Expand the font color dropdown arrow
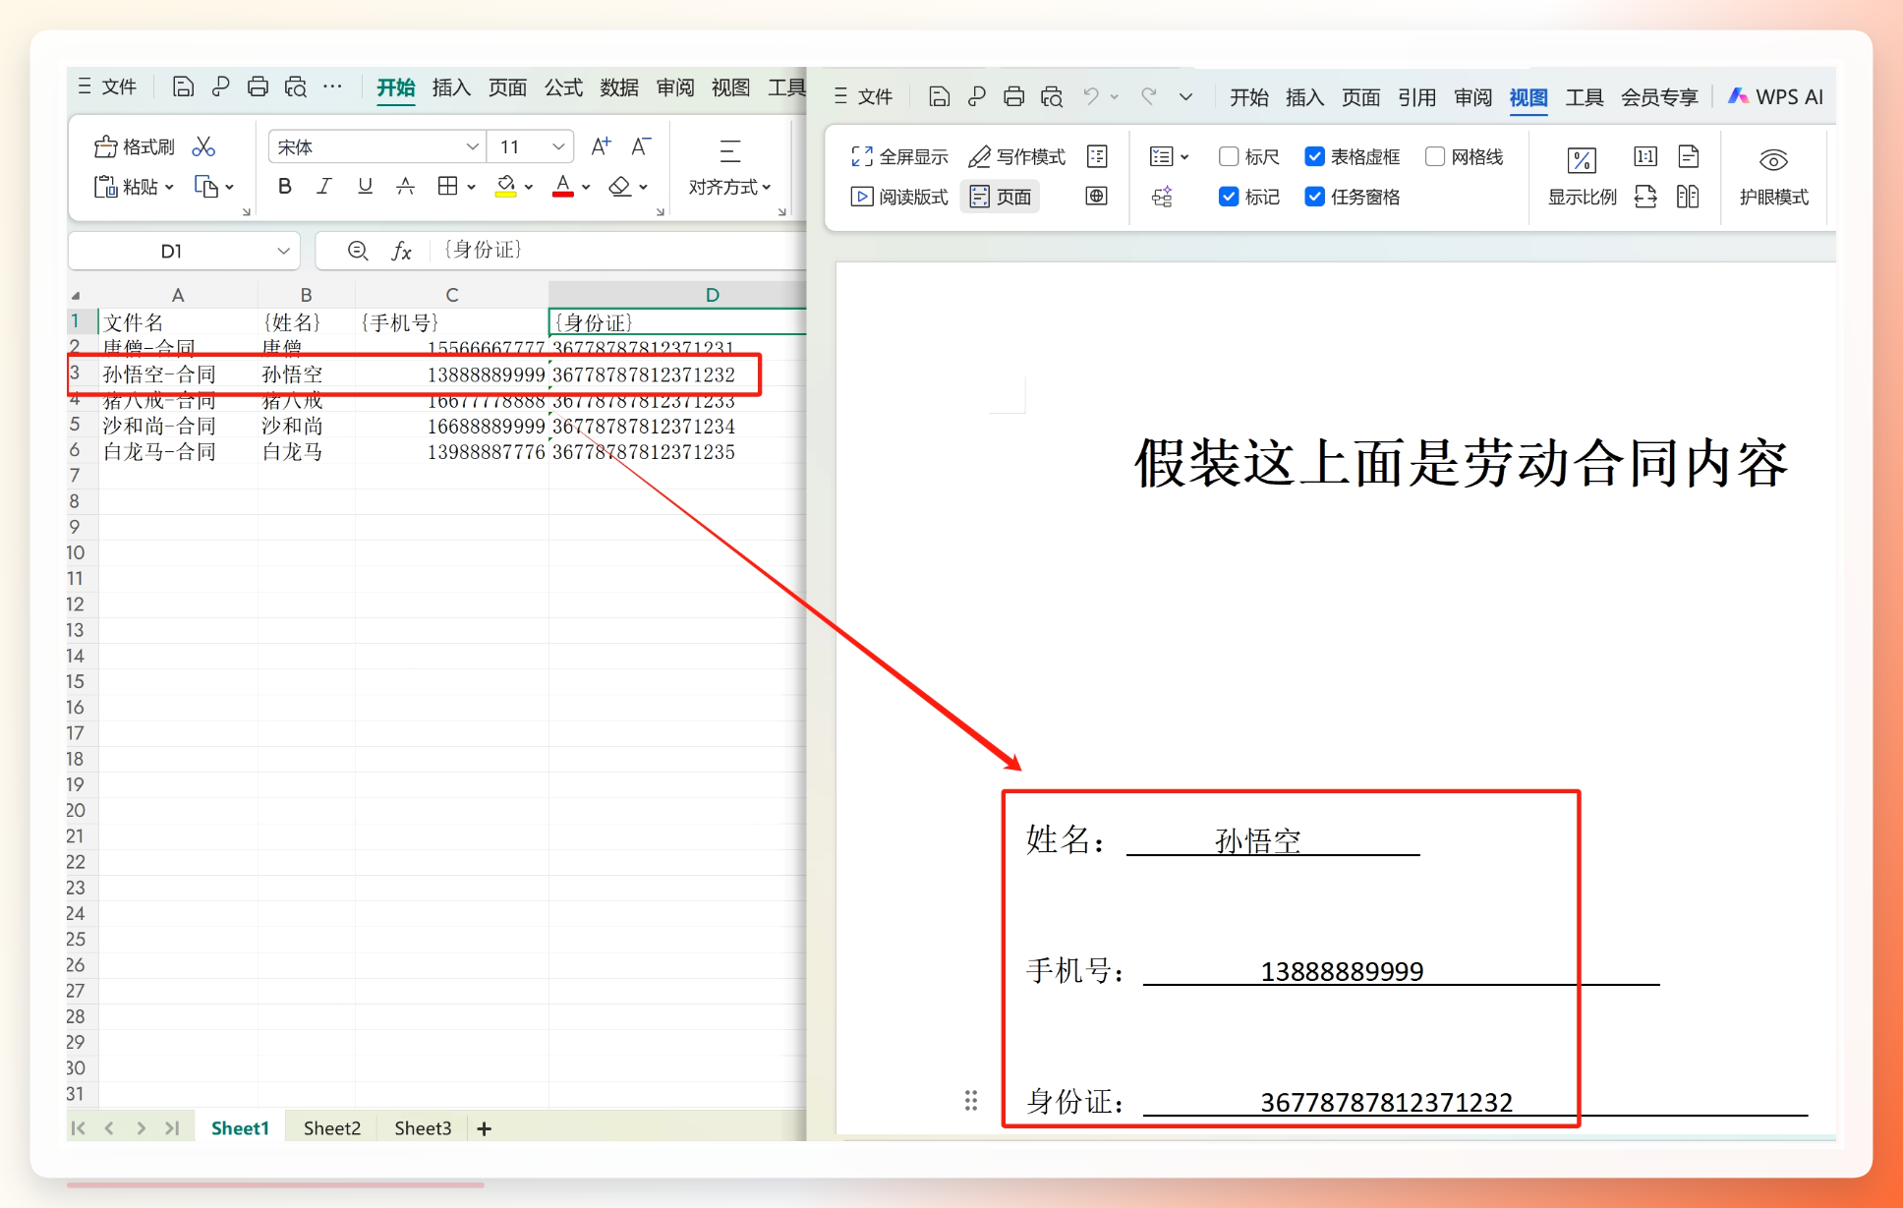1903x1208 pixels. click(586, 187)
